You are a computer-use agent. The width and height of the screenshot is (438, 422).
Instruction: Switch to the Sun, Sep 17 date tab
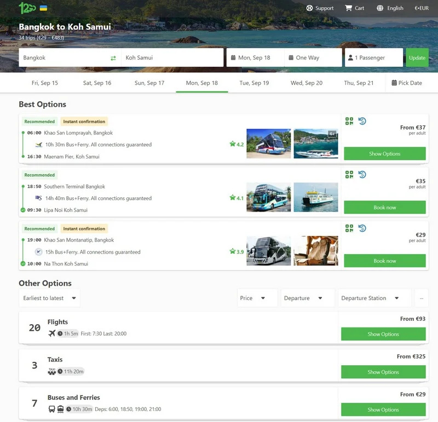coord(149,83)
